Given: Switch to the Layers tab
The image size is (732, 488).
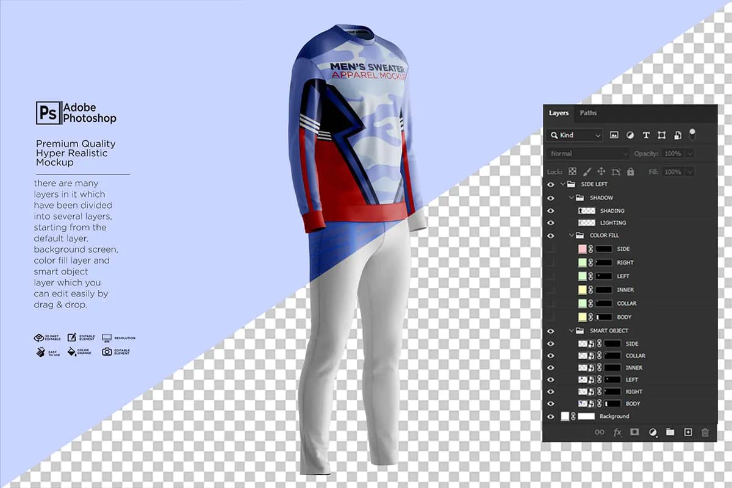Looking at the screenshot, I should pos(559,113).
